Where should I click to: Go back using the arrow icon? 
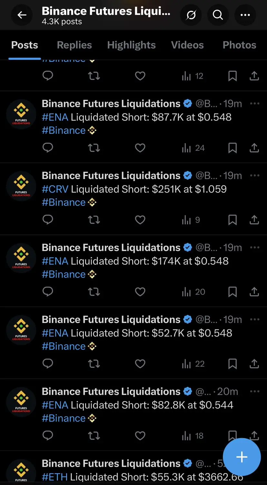[22, 15]
